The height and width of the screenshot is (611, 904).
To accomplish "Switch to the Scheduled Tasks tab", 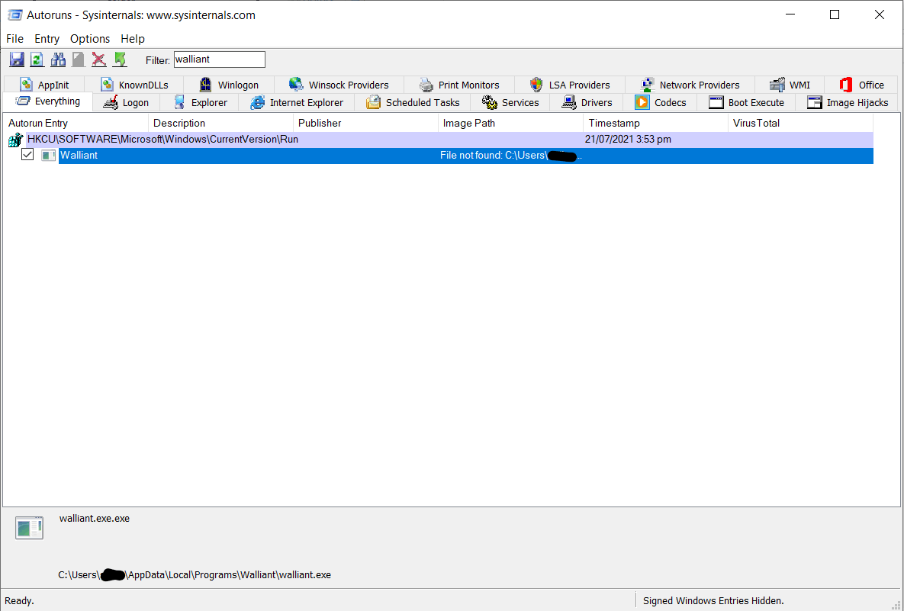I will 412,103.
